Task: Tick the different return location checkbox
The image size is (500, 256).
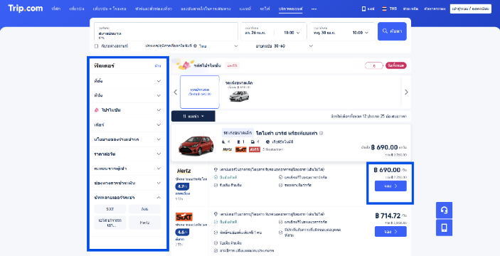Action: [96, 46]
